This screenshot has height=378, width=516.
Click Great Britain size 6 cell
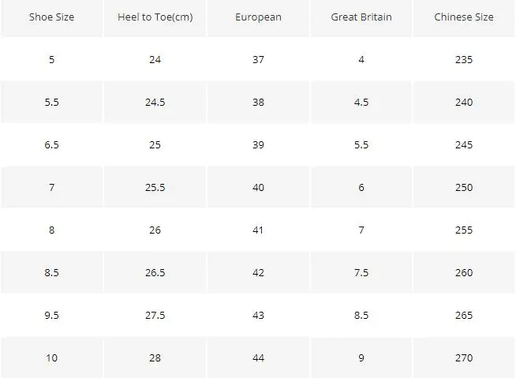click(361, 187)
